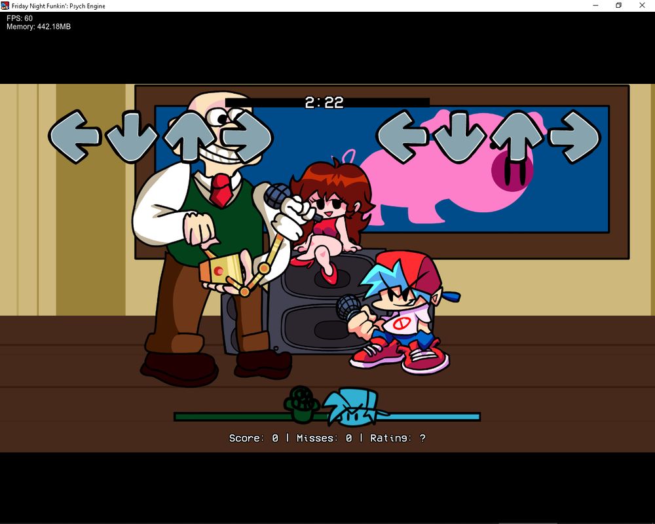655x524 pixels.
Task: Click the Boyfriend character holding microphone
Action: [x=398, y=312]
